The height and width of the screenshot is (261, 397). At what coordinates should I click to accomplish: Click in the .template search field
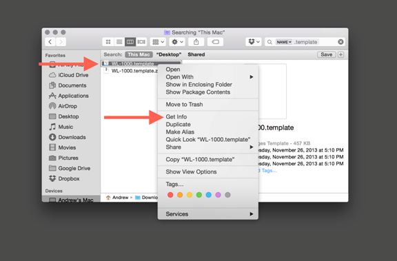point(305,42)
